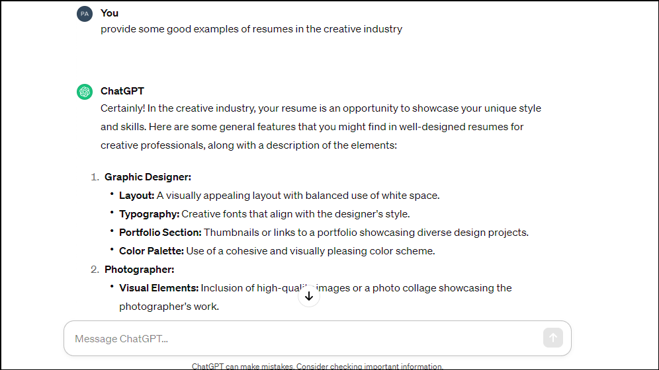The image size is (659, 370).
Task: Click the opening line starting with 'Certainly!'
Action: (321, 108)
